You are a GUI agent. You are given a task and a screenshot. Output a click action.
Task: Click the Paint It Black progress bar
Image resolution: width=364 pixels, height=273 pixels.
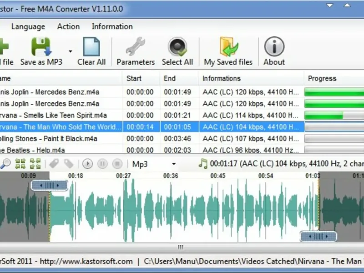click(x=334, y=139)
